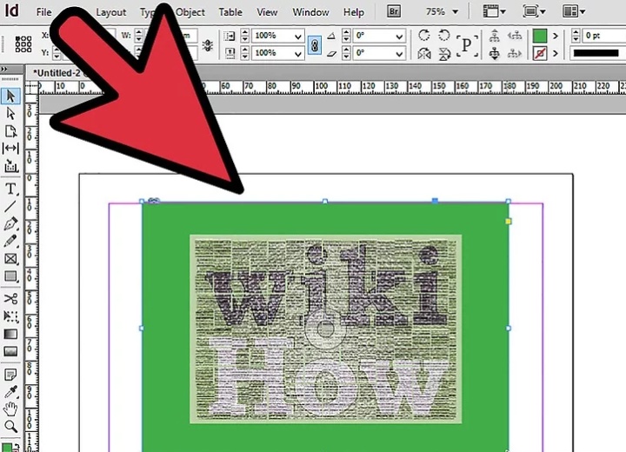The width and height of the screenshot is (626, 452).
Task: Select the Page tool
Action: click(x=10, y=131)
